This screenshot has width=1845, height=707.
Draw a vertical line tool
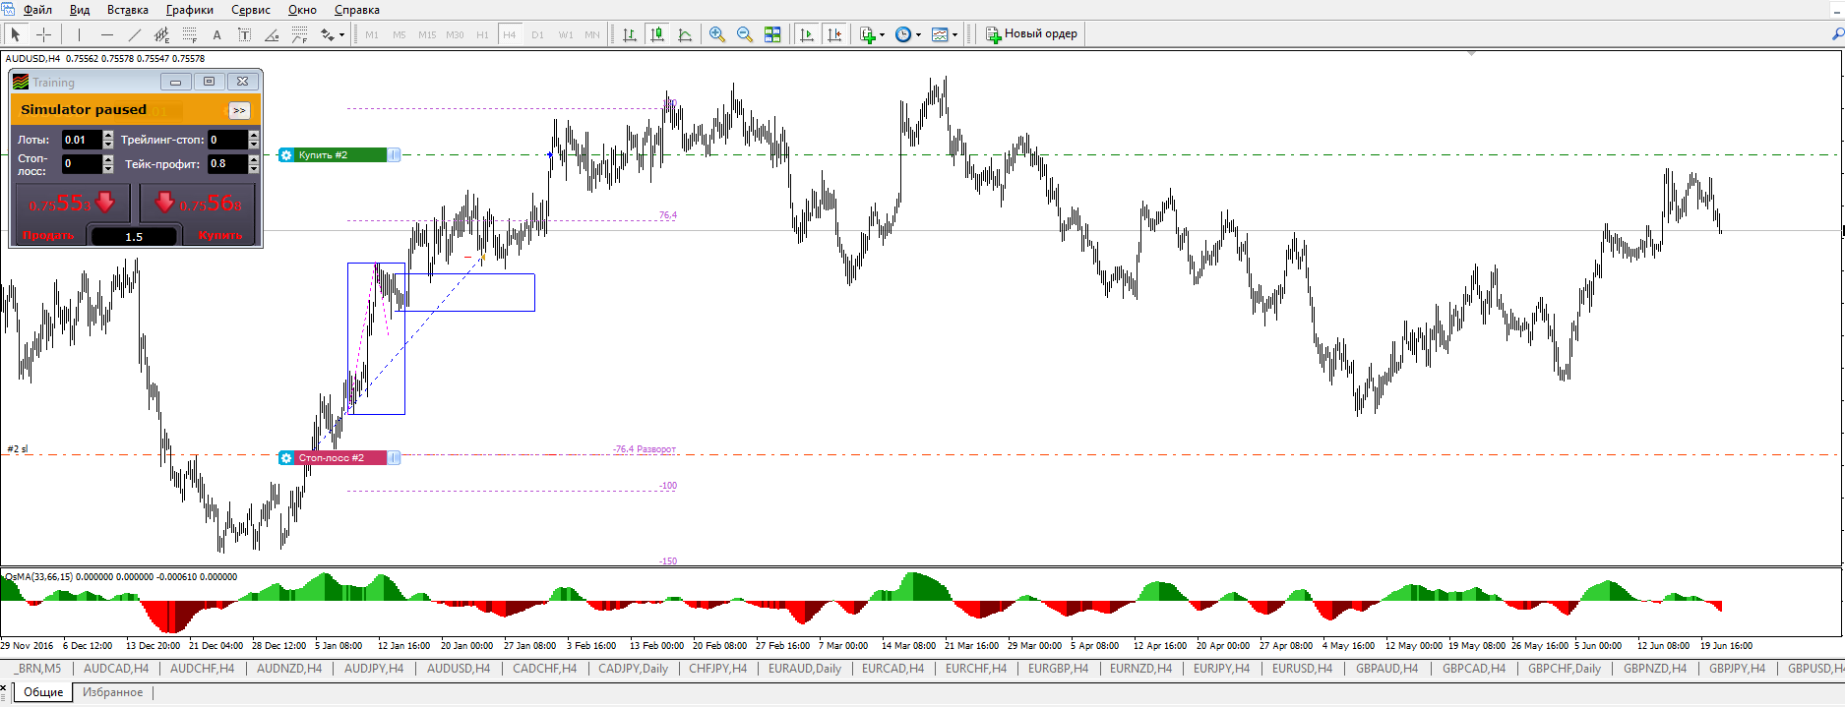tap(79, 34)
